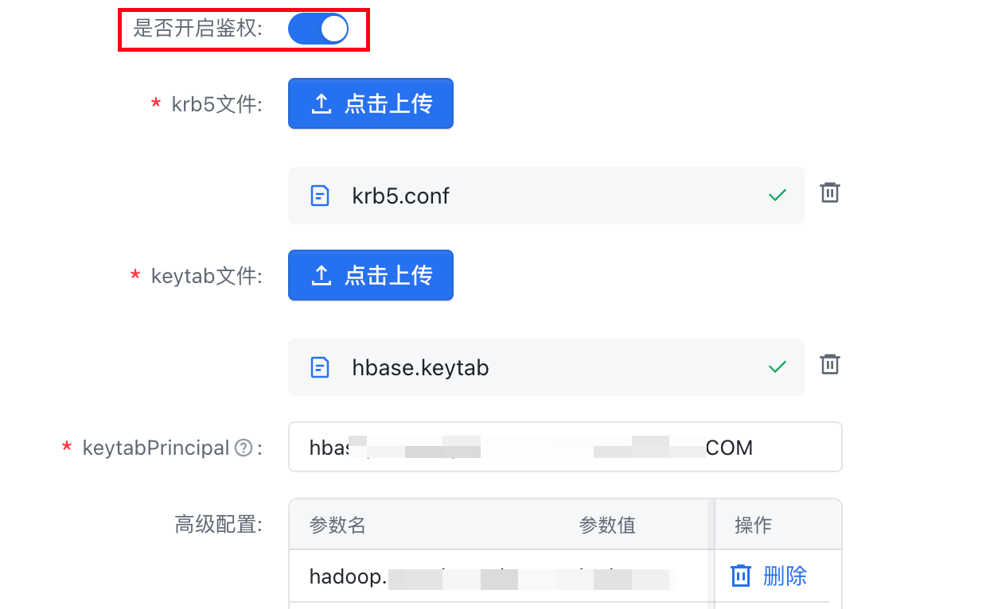Click 点击上传 button for krb5文件
The width and height of the screenshot is (990, 609).
371,103
